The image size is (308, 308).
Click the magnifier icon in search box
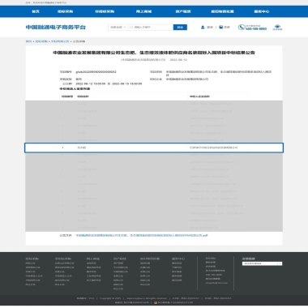131,28
